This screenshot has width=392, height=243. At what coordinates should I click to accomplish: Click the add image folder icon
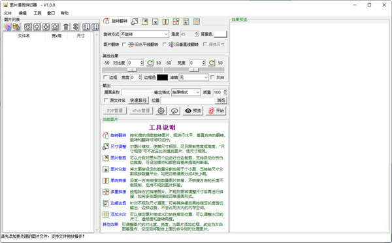tap(16, 27)
